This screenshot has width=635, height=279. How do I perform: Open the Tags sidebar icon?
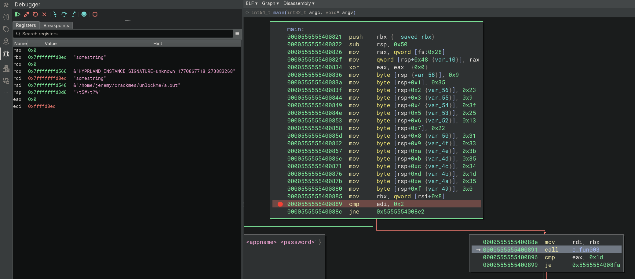6,29
